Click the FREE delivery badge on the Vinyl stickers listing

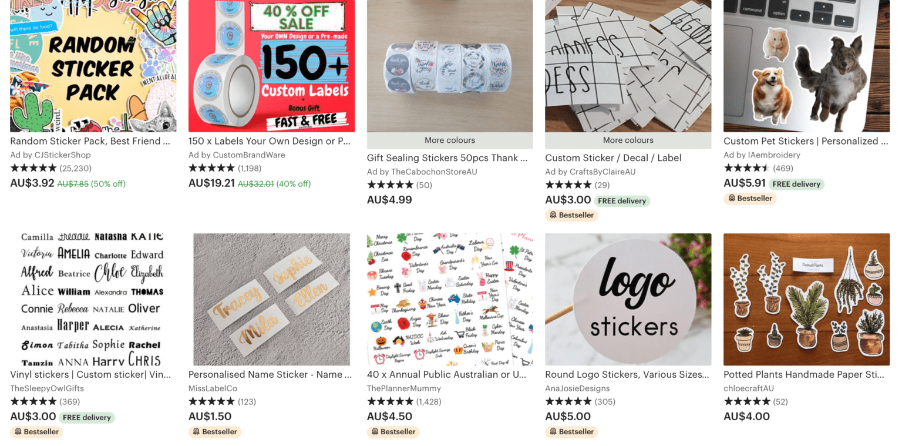pyautogui.click(x=88, y=417)
